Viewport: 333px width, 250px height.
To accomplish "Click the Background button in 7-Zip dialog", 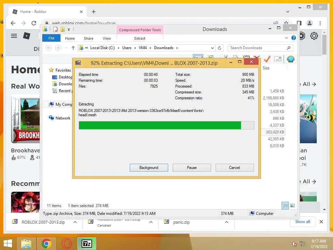I will [149, 168].
